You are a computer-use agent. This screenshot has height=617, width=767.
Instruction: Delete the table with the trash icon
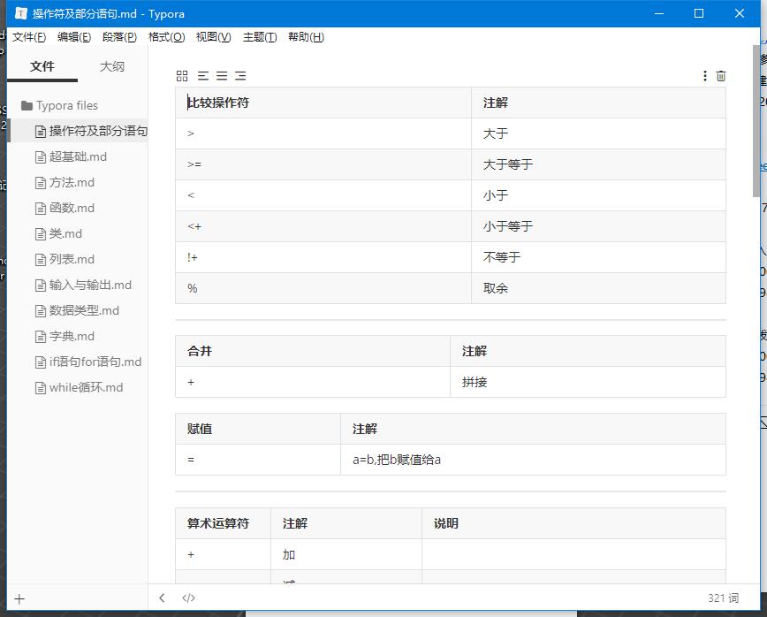721,76
